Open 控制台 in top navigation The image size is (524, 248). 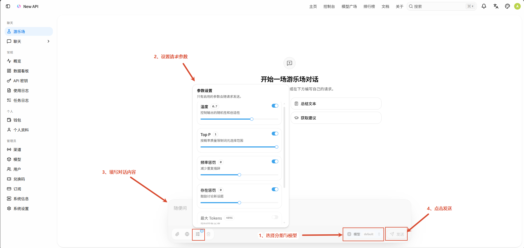click(x=329, y=6)
